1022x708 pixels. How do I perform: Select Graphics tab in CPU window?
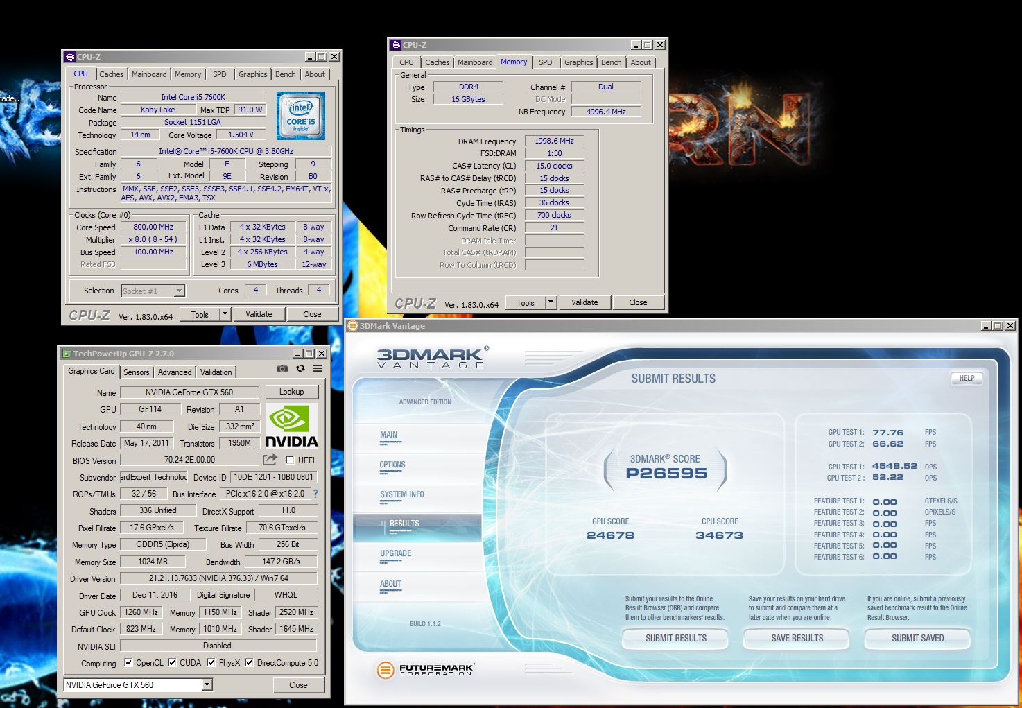[x=252, y=74]
